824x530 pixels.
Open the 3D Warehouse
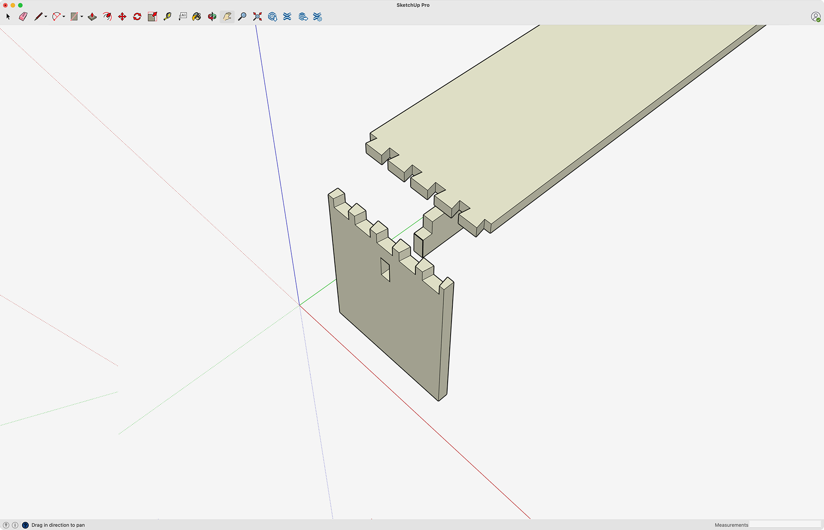[x=273, y=17]
